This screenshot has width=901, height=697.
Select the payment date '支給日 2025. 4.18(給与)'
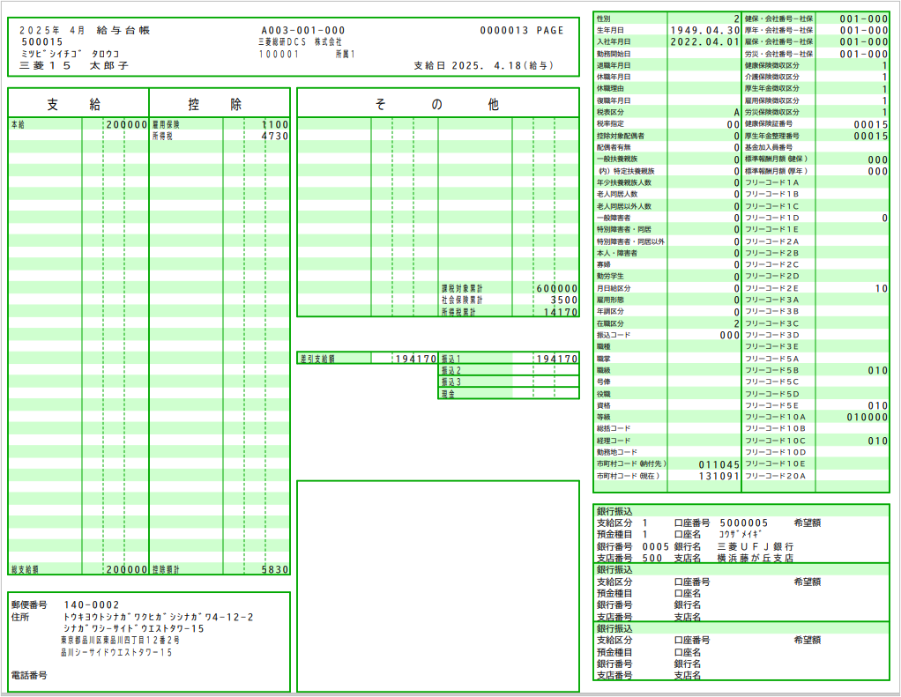(484, 65)
